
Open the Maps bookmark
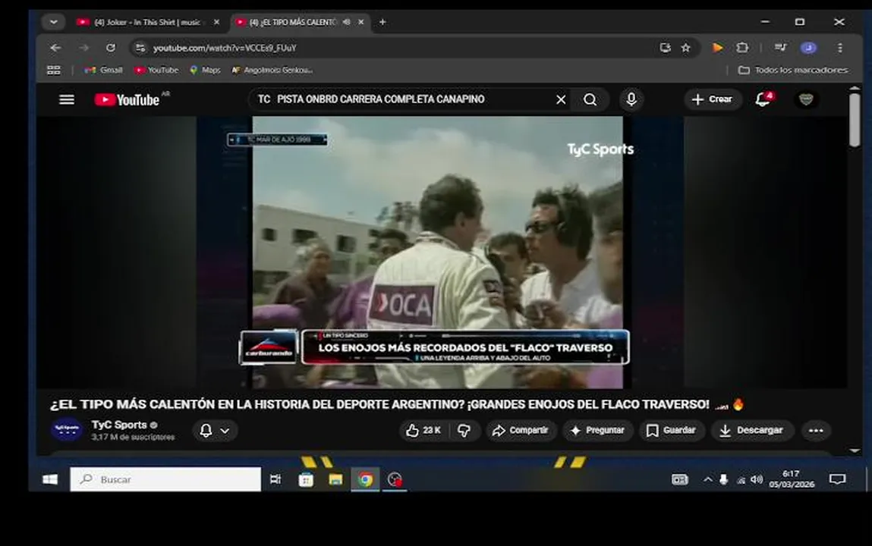click(x=205, y=70)
